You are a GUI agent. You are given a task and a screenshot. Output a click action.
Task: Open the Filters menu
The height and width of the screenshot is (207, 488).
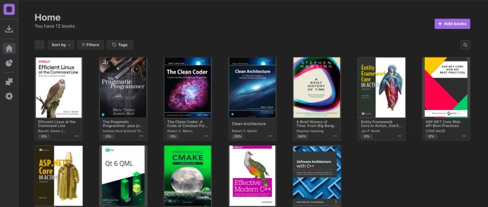point(90,45)
